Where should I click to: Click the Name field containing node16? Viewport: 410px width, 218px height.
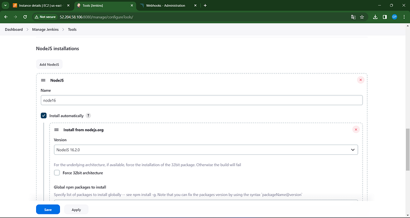click(201, 100)
